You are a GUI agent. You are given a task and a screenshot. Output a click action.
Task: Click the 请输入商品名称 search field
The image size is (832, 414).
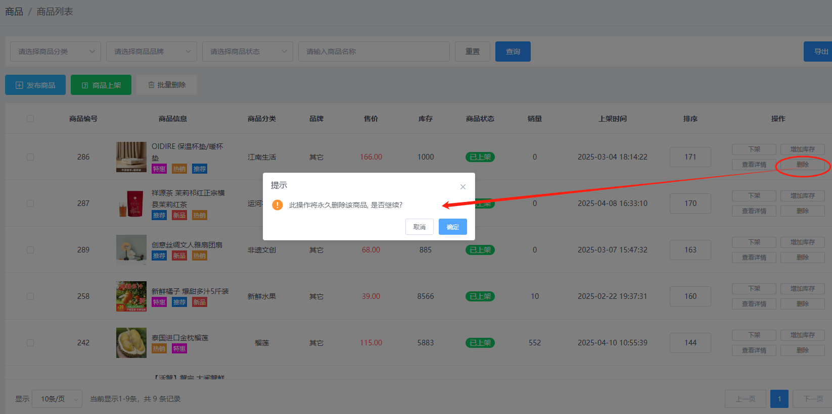tap(374, 51)
